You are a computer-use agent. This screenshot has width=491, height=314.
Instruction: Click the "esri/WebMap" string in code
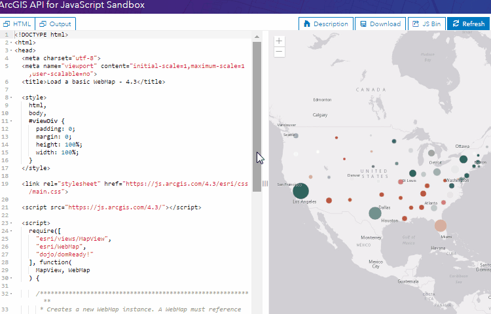point(61,247)
